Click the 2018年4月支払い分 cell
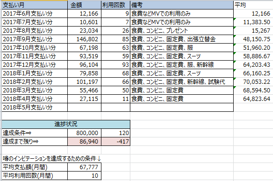The image size is (273, 181). click(x=35, y=99)
